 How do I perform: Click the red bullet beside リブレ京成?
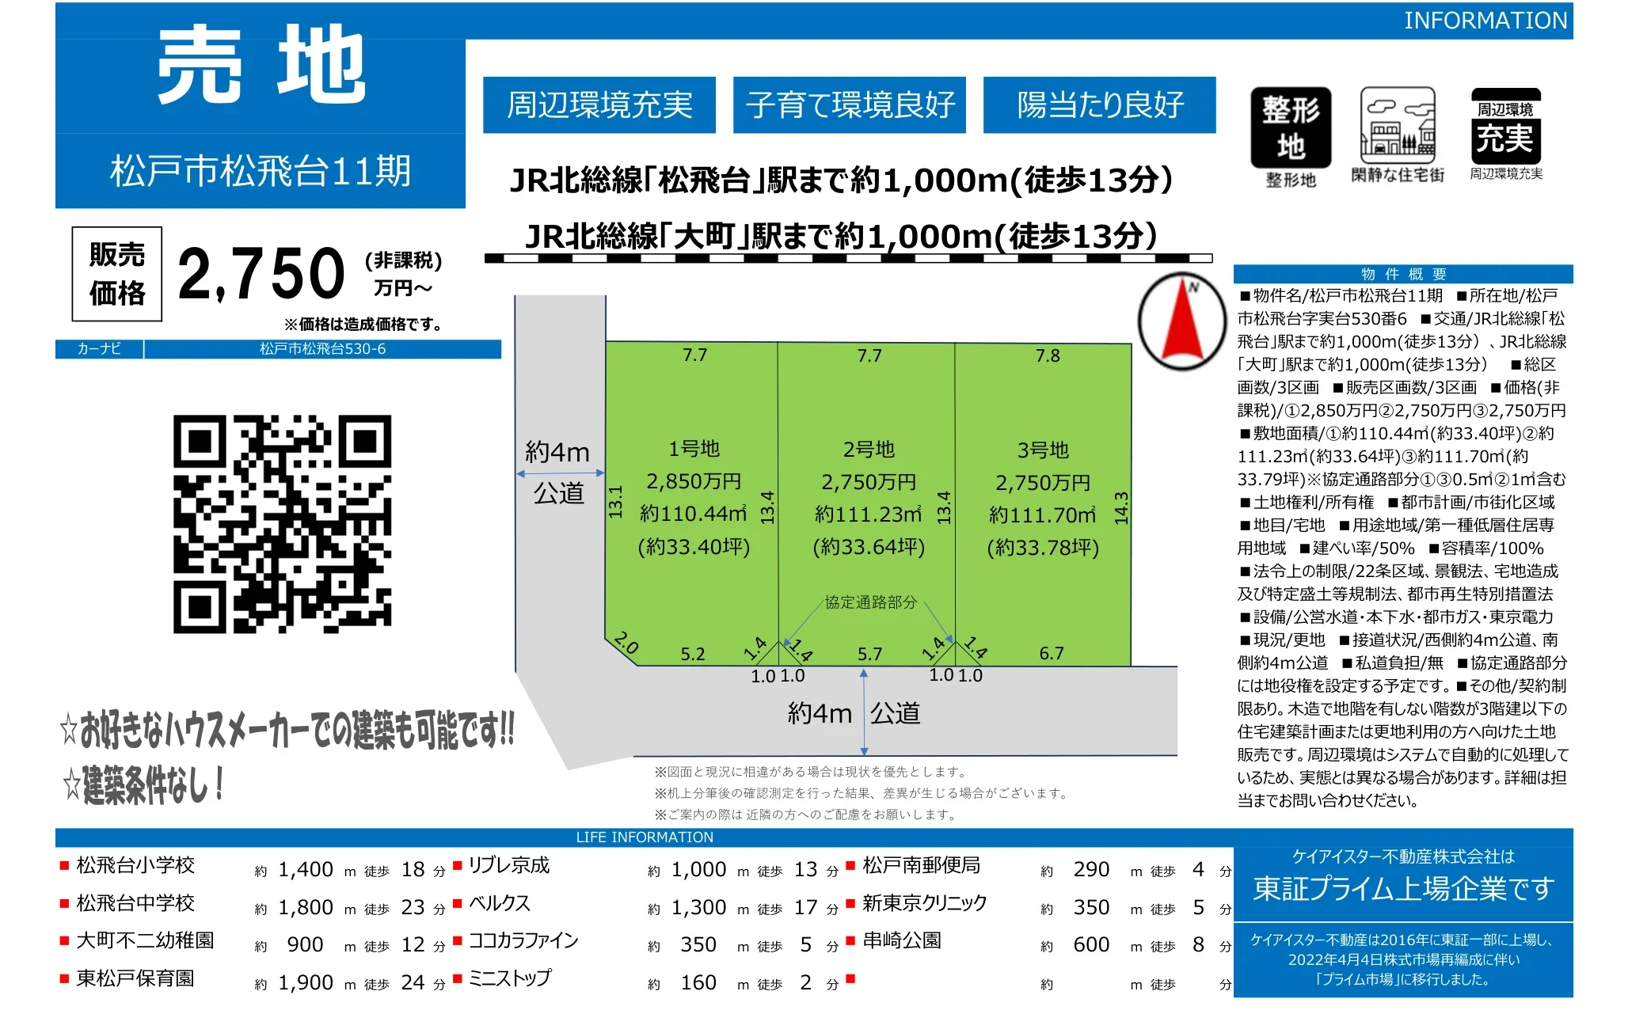click(x=458, y=865)
